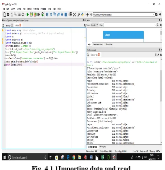The height and width of the screenshot is (170, 165).
Task: Switch to the Variable explorer tab
Action: tap(98, 44)
